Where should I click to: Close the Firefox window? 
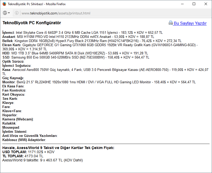tap(206, 4)
